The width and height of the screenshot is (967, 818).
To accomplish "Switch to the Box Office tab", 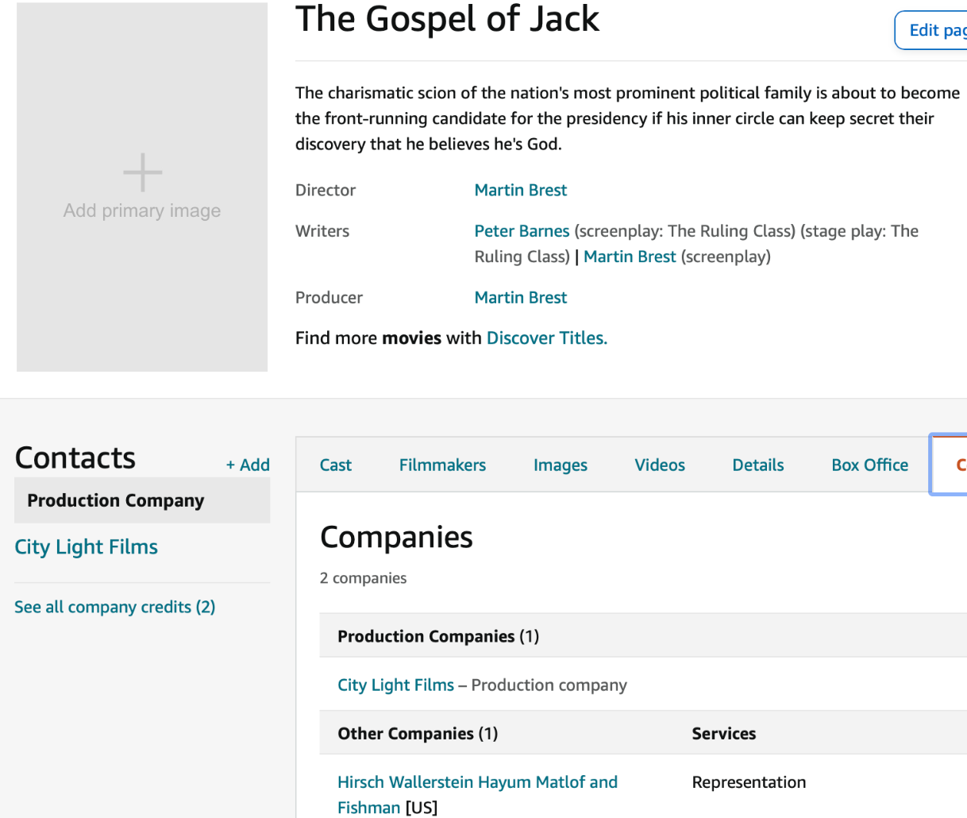I will click(870, 465).
